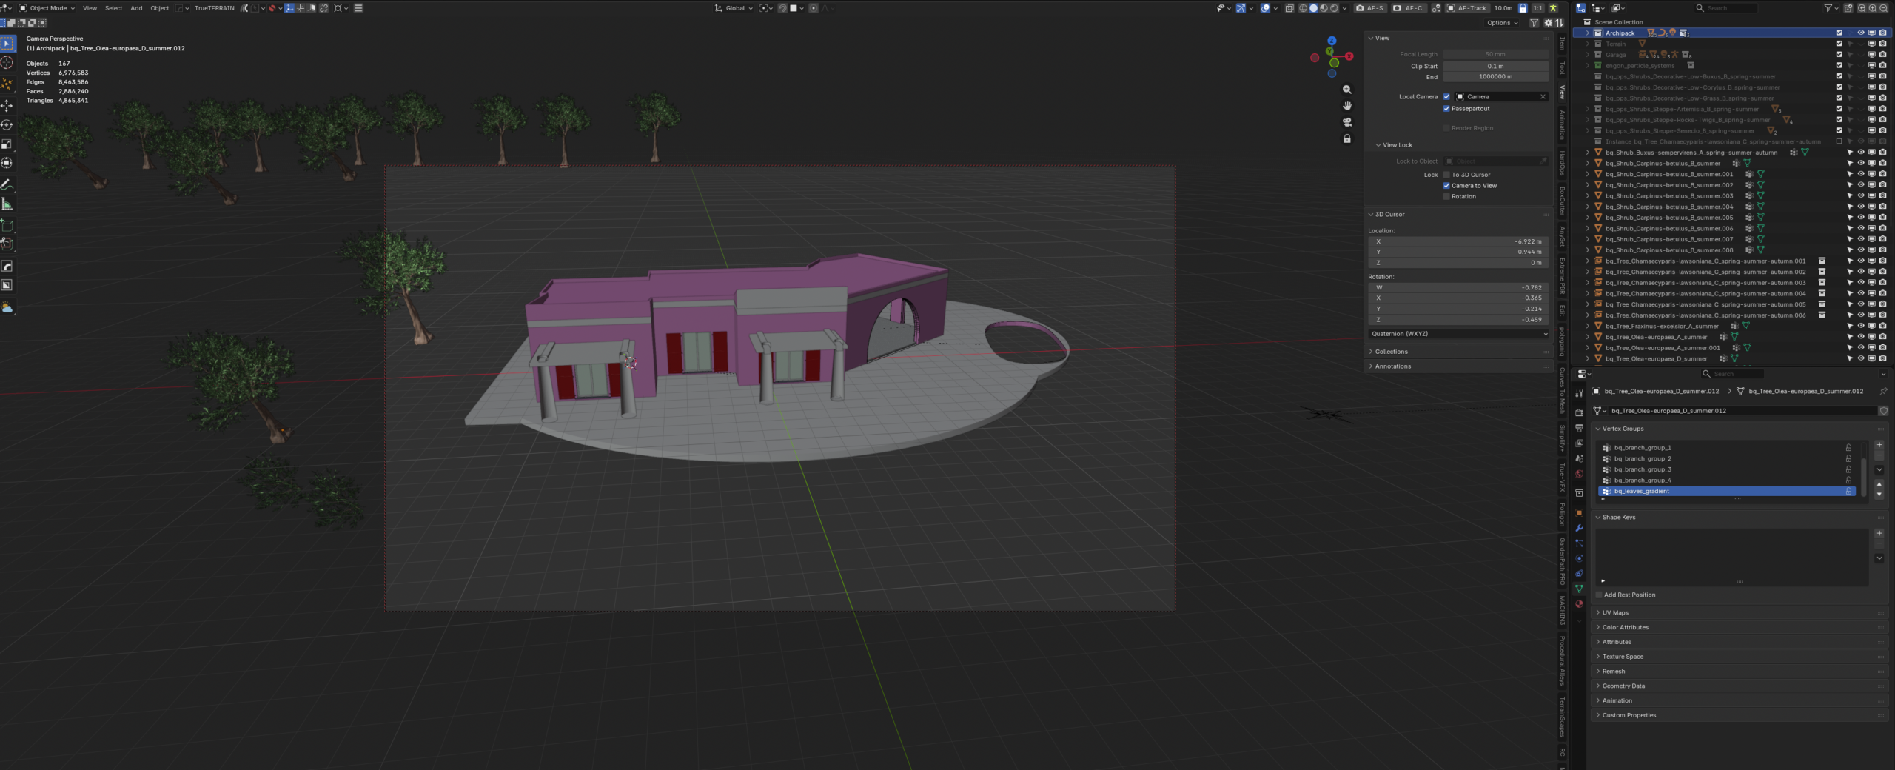
Task: Toggle the Passepartout checkbox
Action: pos(1446,109)
